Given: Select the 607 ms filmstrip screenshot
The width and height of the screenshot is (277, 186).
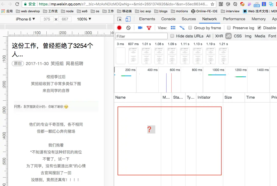Looking at the screenshot, I should pos(134,56).
